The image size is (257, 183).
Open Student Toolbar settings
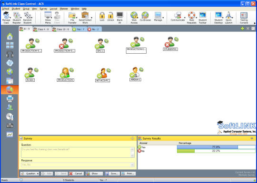(x=203, y=18)
